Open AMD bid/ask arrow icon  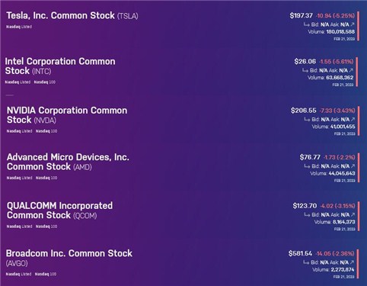click(x=353, y=166)
